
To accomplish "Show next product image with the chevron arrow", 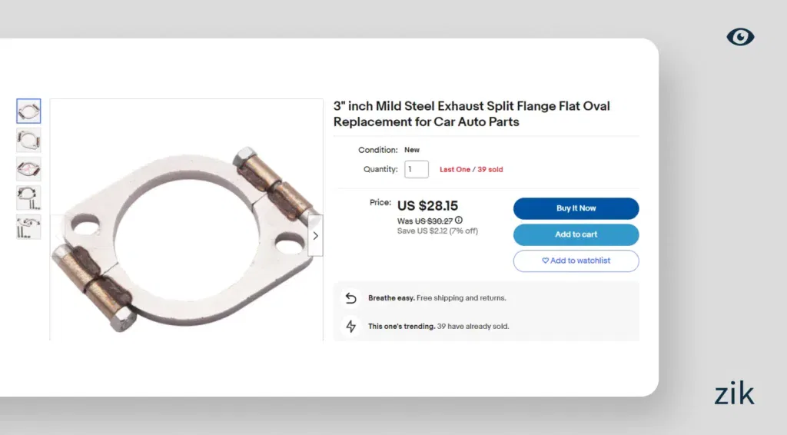I will pos(315,236).
